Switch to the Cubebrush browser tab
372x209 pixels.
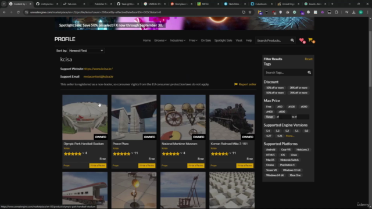260,4
